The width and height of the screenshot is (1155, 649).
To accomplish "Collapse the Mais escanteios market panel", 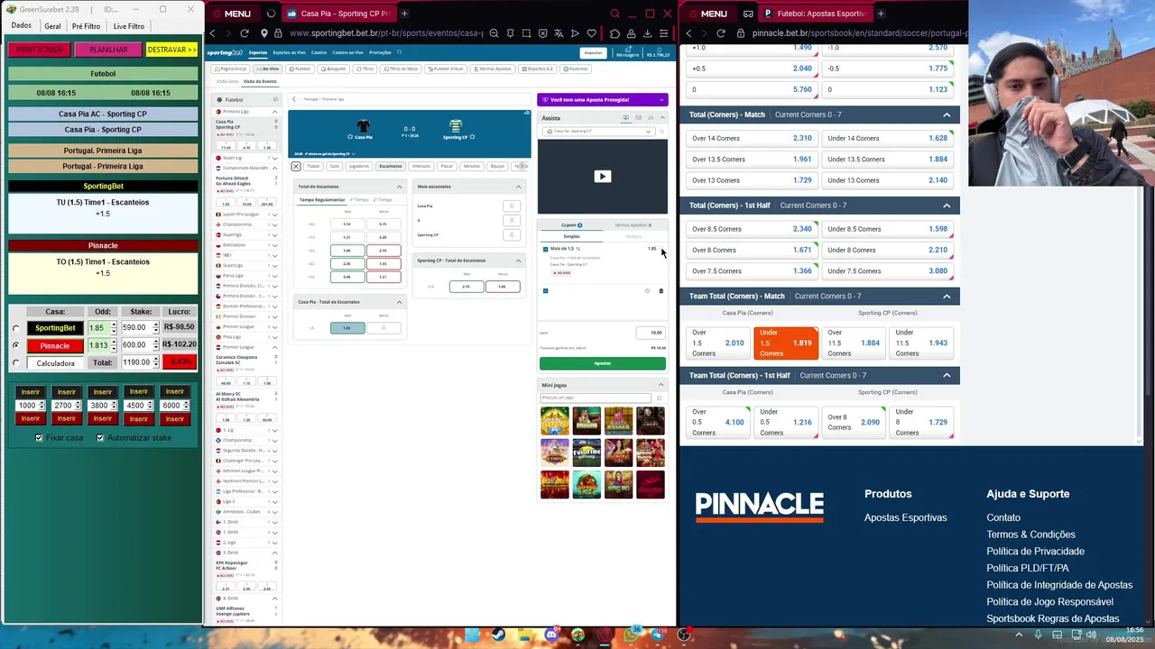I will [x=518, y=187].
